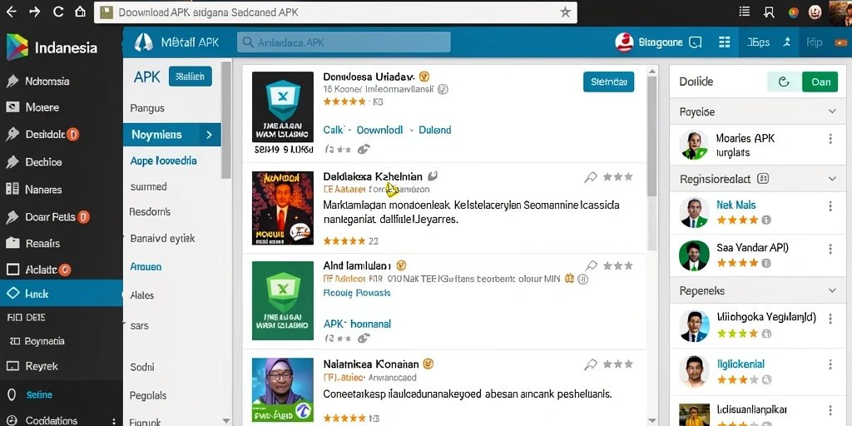
Task: Open the grid view icon in header
Action: tap(724, 42)
